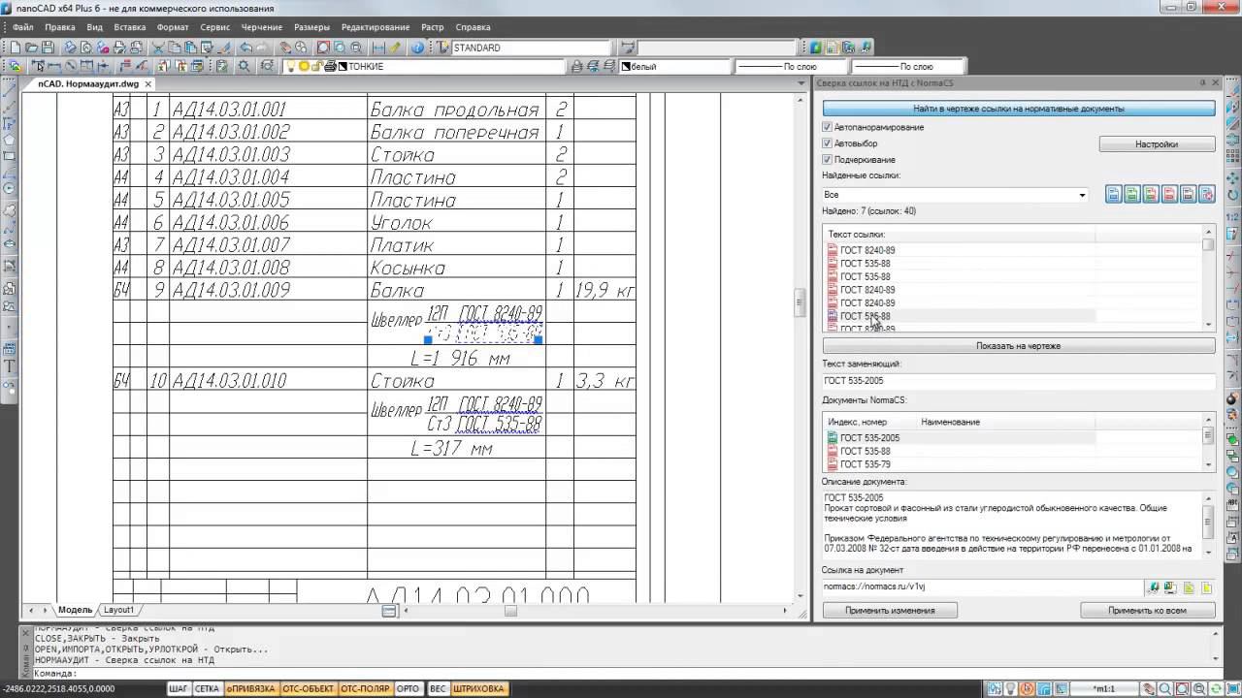Enable ОРТО orthogonal mode
Viewport: 1242px width, 698px height.
point(409,689)
